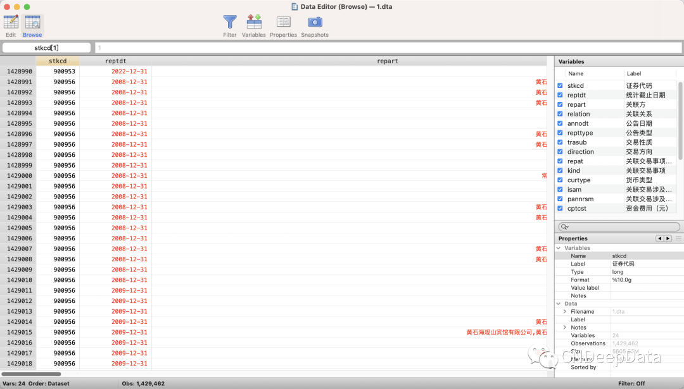Focus the Variables search field
The height and width of the screenshot is (389, 684).
[x=619, y=226]
